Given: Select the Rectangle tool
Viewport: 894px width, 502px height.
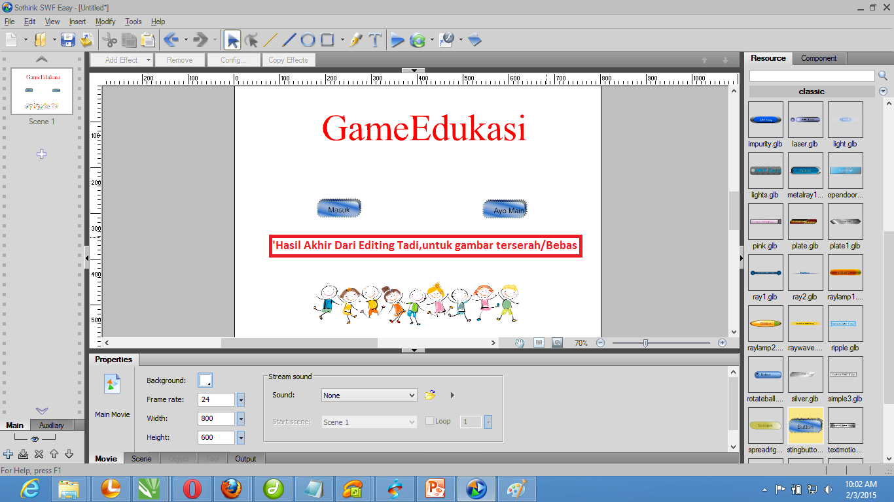Looking at the screenshot, I should [327, 39].
